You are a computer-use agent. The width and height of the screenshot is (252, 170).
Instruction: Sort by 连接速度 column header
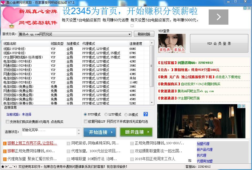tap(136, 44)
